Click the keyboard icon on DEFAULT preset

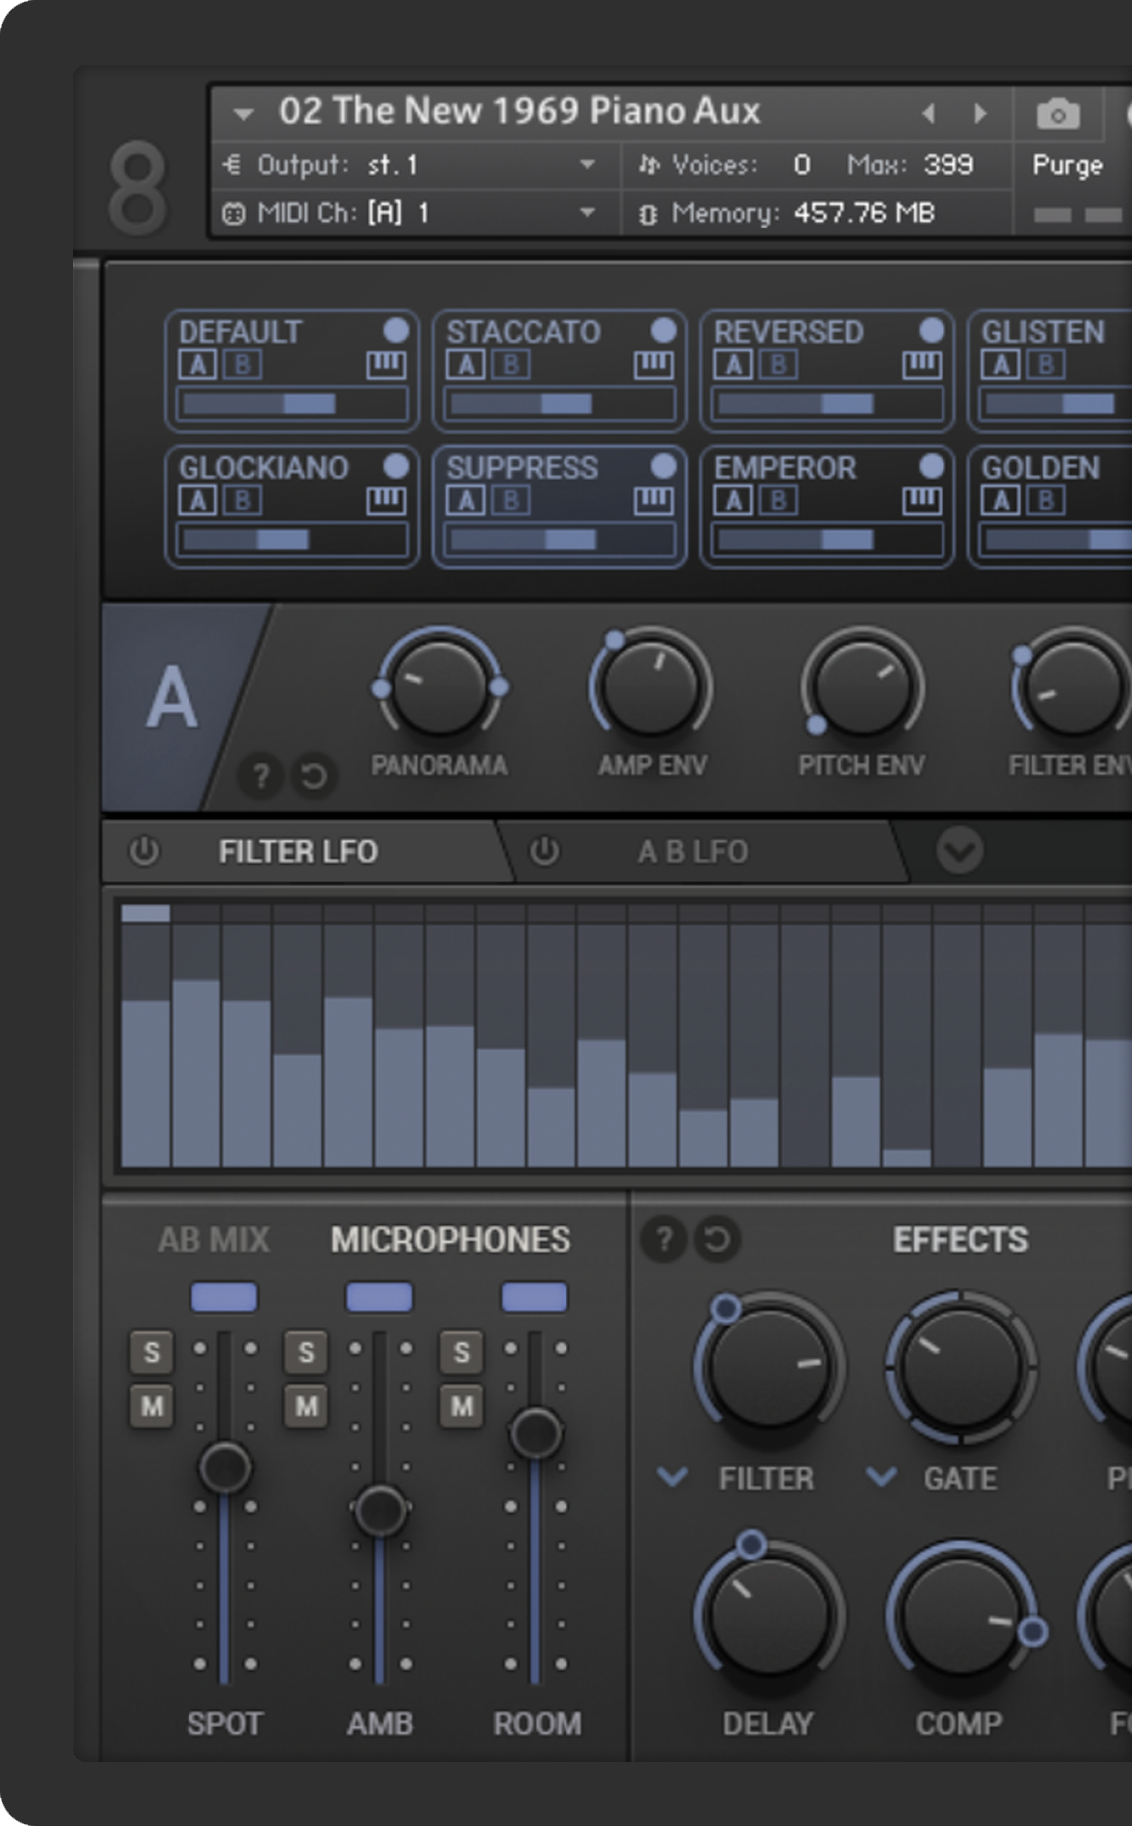click(386, 366)
